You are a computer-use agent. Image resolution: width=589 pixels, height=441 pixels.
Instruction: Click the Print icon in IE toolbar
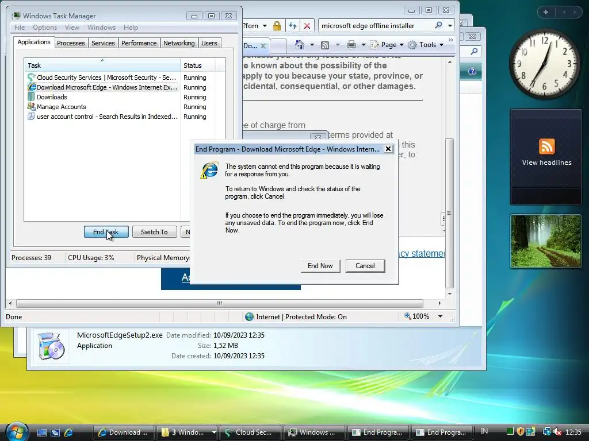coord(351,45)
